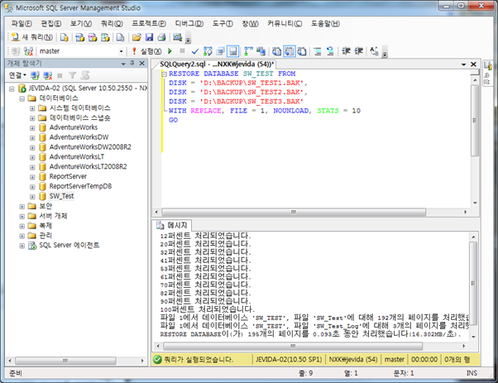Click the New Query (새 쿼리) button
This screenshot has height=383, width=498.
click(31, 37)
